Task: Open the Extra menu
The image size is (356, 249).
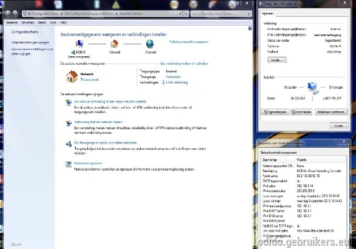Action: pyautogui.click(x=53, y=22)
